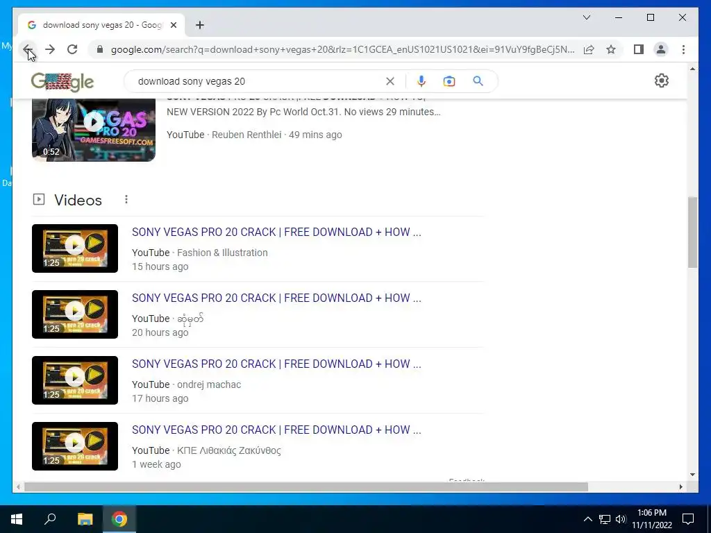Go back using Chrome's back arrow
Image resolution: width=711 pixels, height=533 pixels.
pos(28,49)
